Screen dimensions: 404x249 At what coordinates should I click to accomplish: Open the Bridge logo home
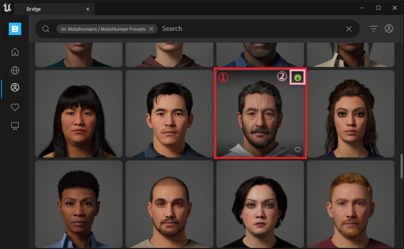[15, 29]
